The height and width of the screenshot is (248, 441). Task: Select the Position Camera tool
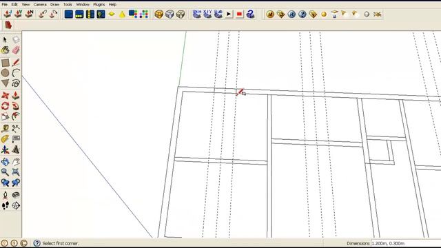[5, 195]
